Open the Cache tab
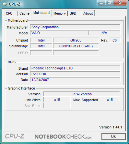This screenshot has width=129, height=144. [x=24, y=13]
